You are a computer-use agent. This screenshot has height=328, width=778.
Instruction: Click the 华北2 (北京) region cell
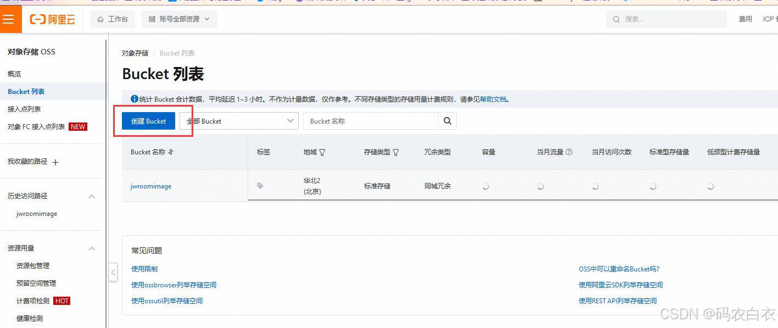(312, 186)
